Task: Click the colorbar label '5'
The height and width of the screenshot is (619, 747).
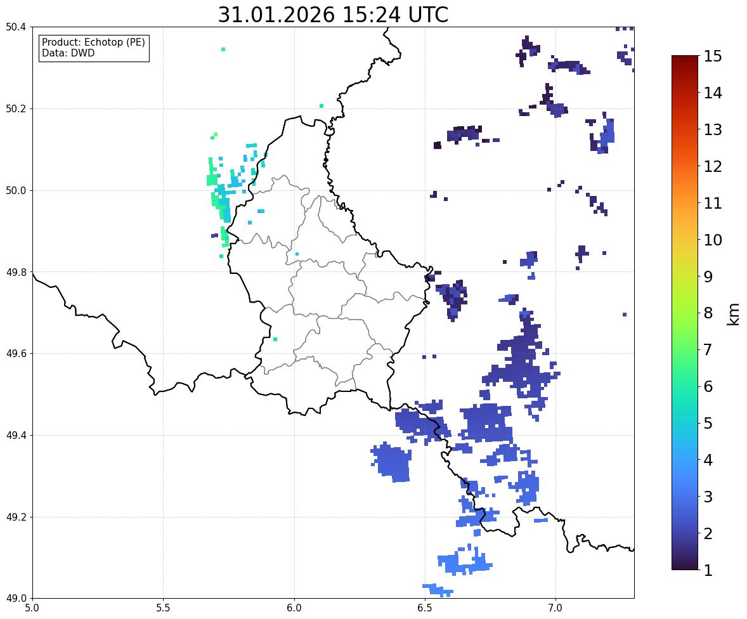Action: 708,423
